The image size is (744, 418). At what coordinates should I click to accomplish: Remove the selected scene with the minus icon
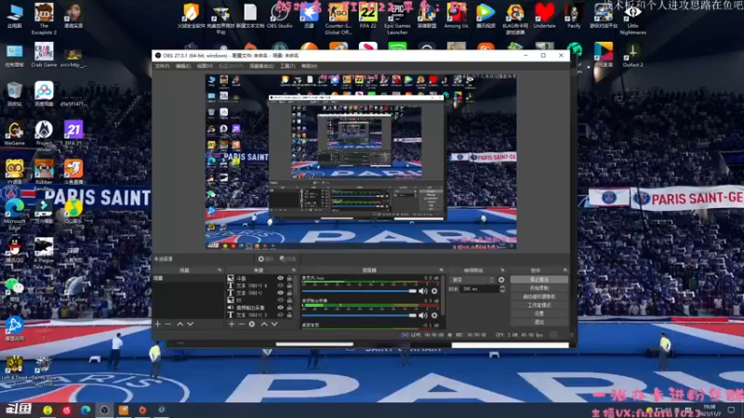[x=168, y=324]
